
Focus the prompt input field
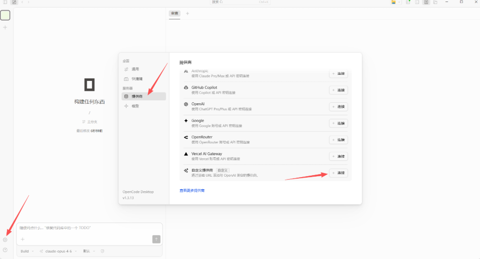pos(89,228)
